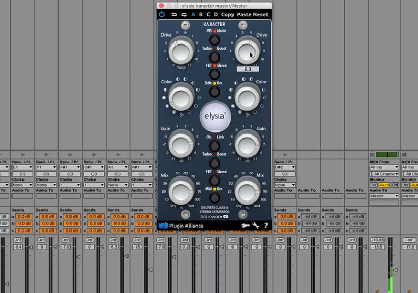
Task: Click send a 0.0 dB under E1 track
Action: [24, 217]
